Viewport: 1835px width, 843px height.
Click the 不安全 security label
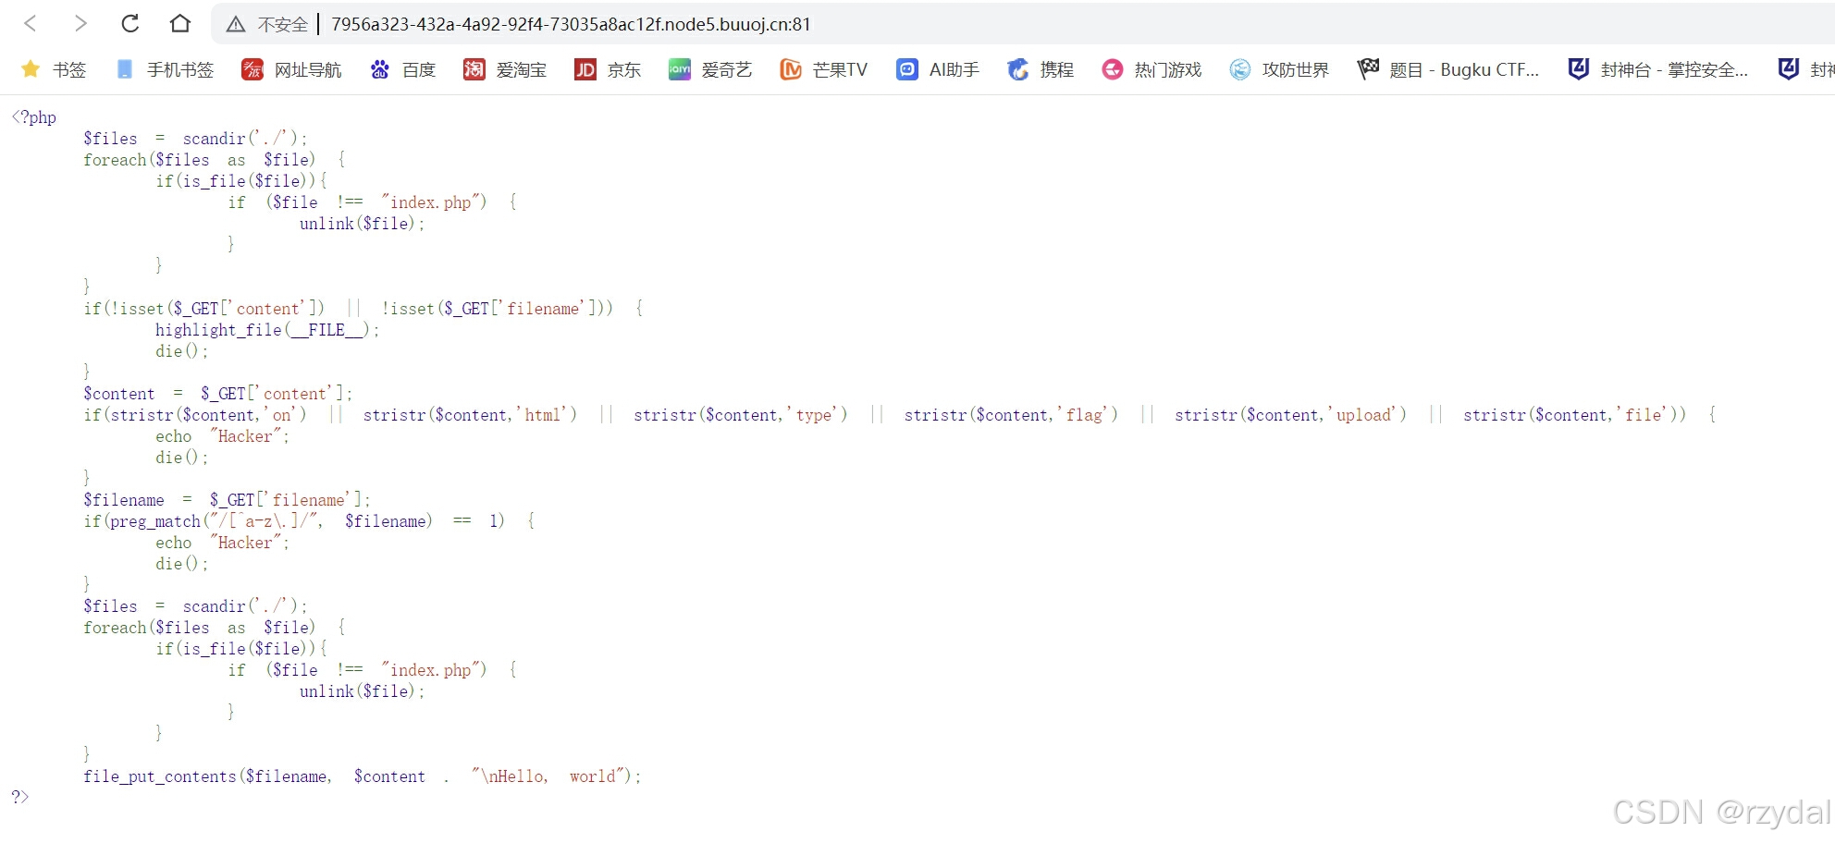tap(282, 25)
